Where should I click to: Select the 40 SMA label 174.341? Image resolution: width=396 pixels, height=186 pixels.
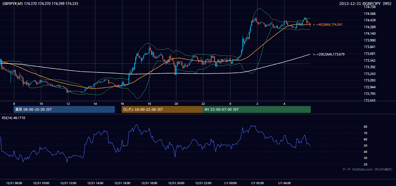[x=328, y=24]
